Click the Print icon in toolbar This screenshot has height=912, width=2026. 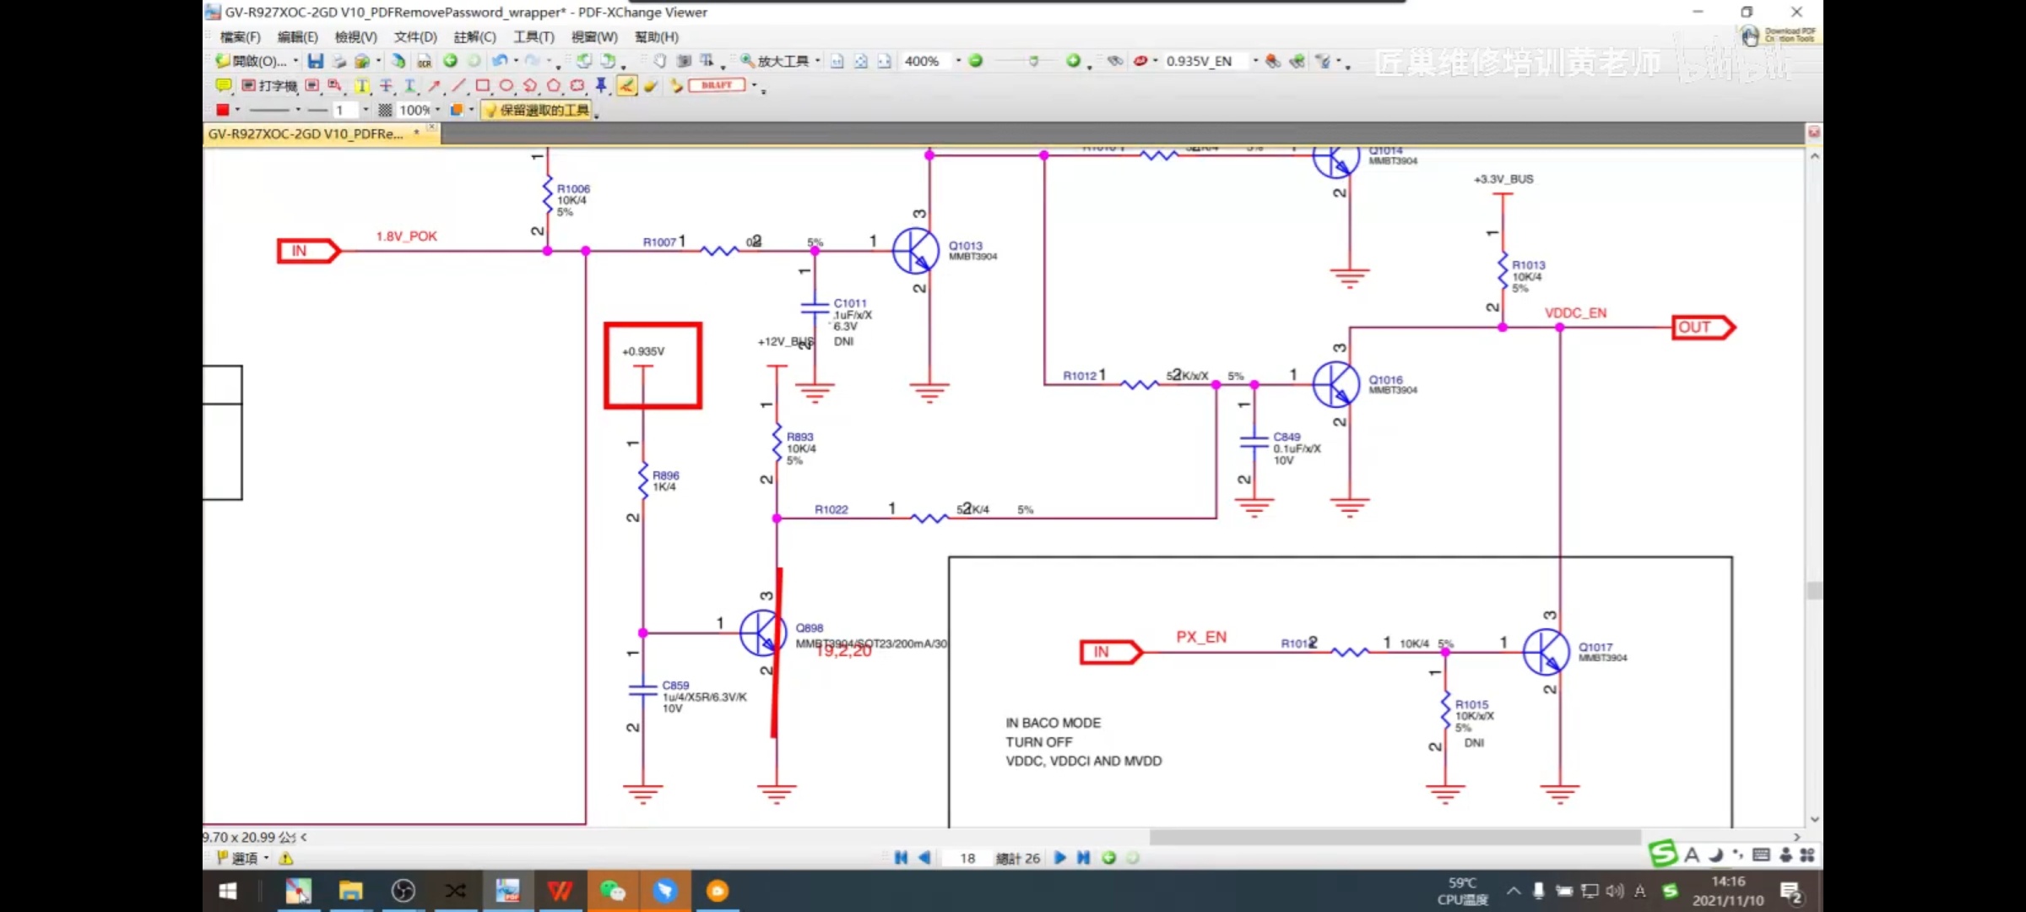[339, 61]
